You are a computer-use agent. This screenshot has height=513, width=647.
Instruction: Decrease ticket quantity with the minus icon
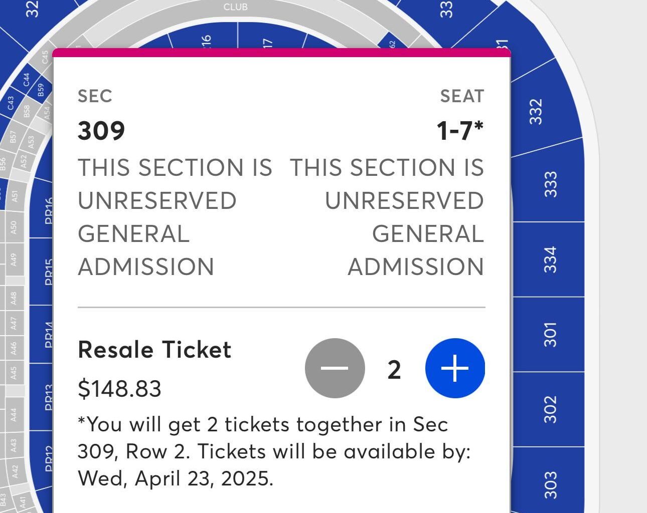click(335, 367)
